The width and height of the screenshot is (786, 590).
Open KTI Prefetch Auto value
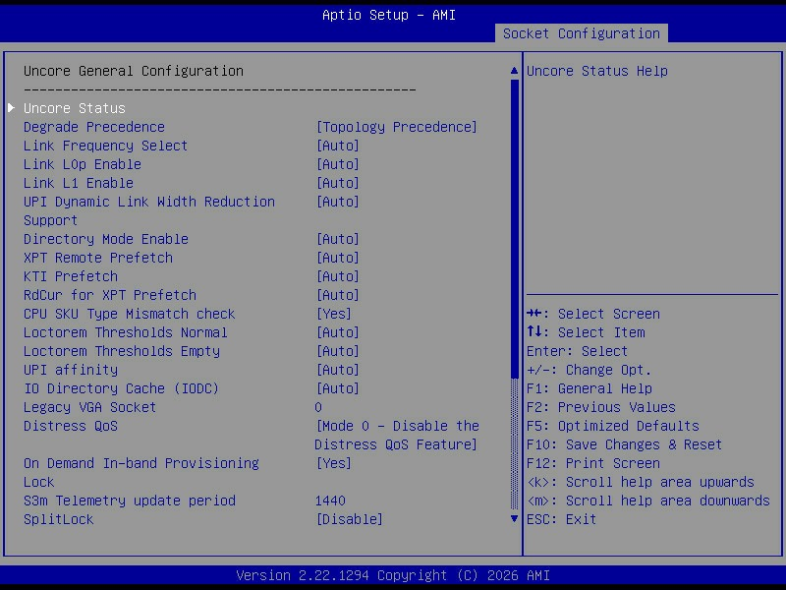pyautogui.click(x=337, y=276)
